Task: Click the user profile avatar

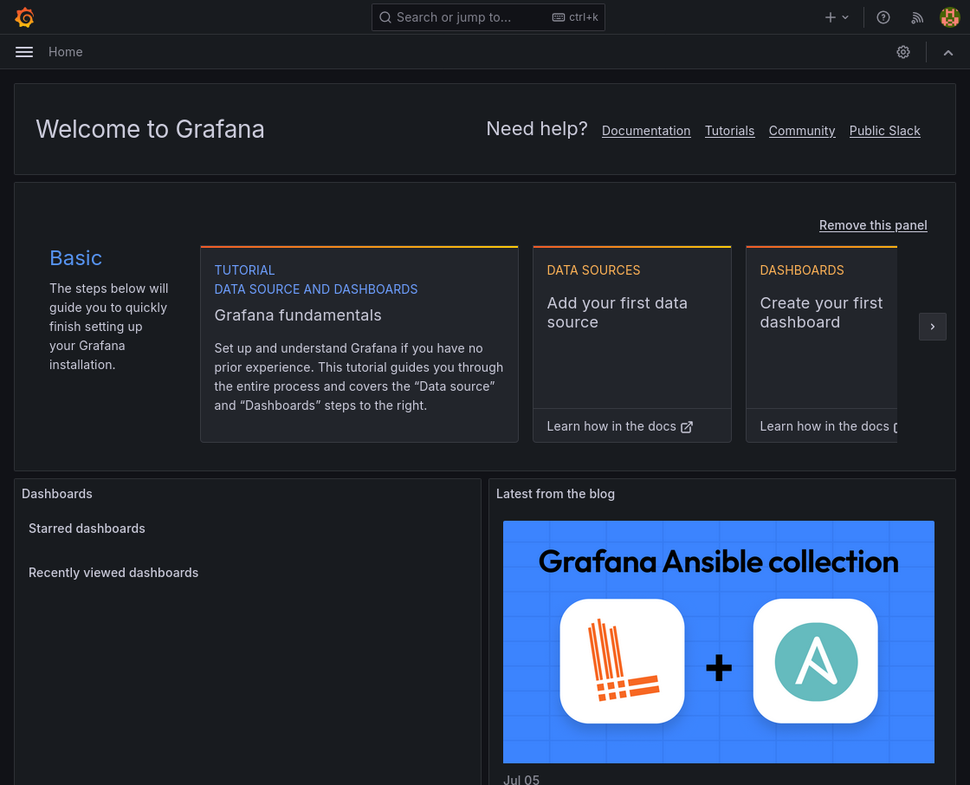Action: [949, 17]
